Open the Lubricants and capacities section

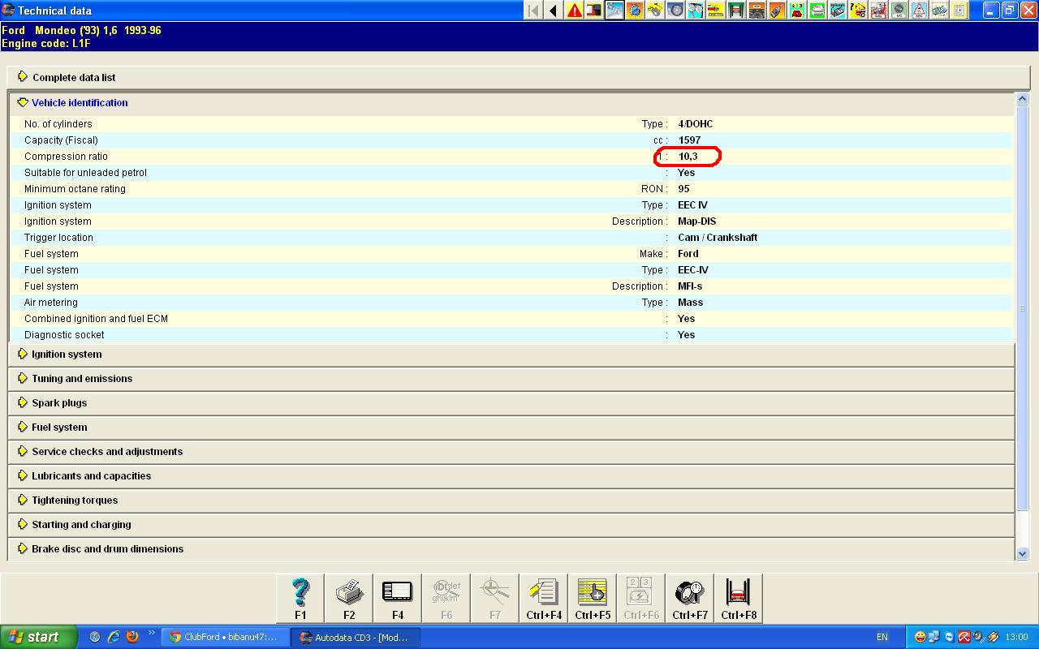(91, 476)
